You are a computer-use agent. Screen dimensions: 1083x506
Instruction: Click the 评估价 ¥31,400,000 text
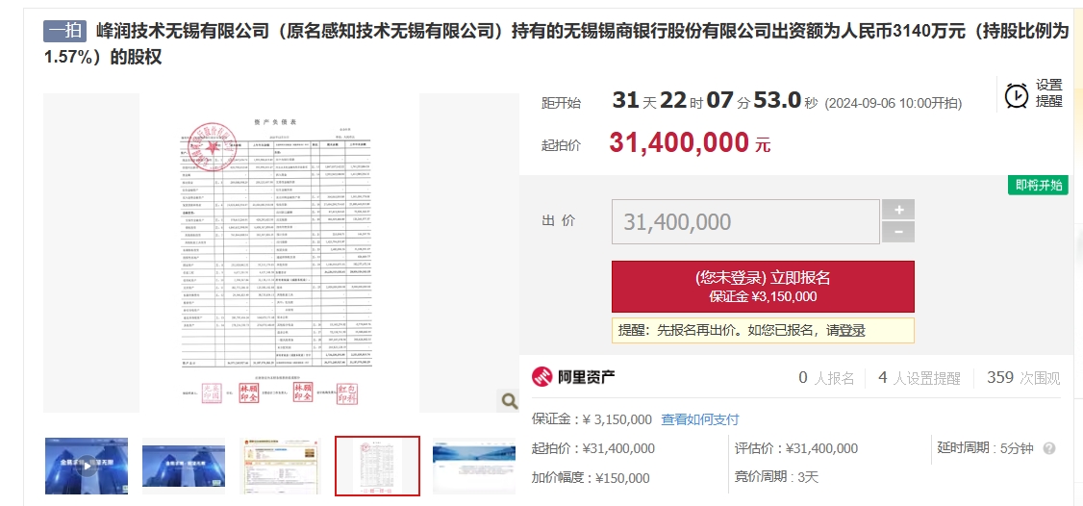[796, 448]
